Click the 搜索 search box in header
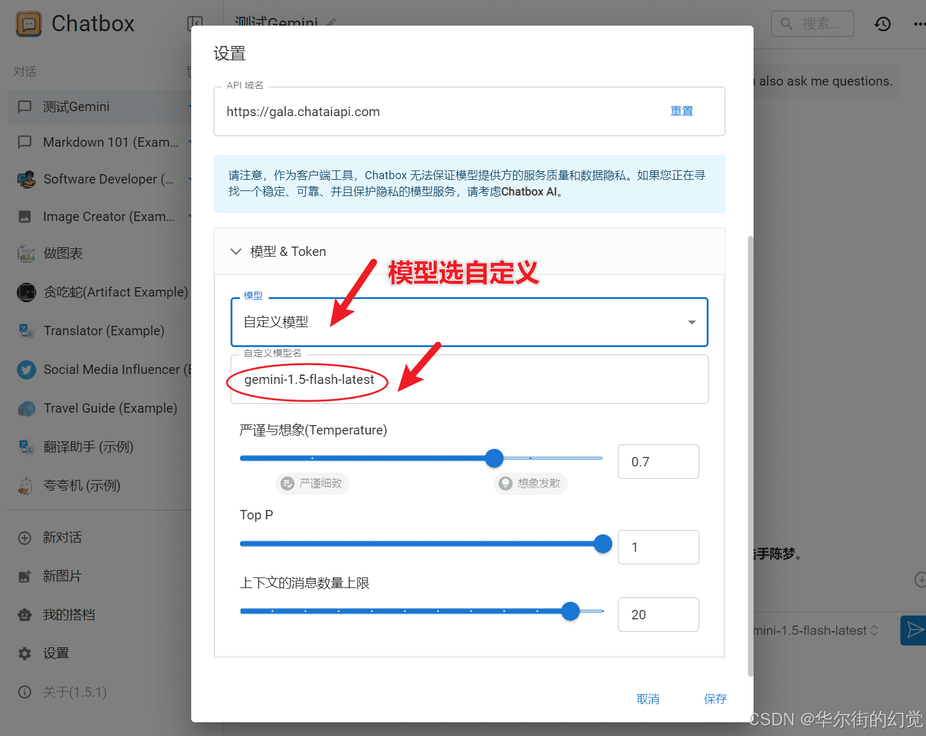The width and height of the screenshot is (926, 736). (812, 24)
